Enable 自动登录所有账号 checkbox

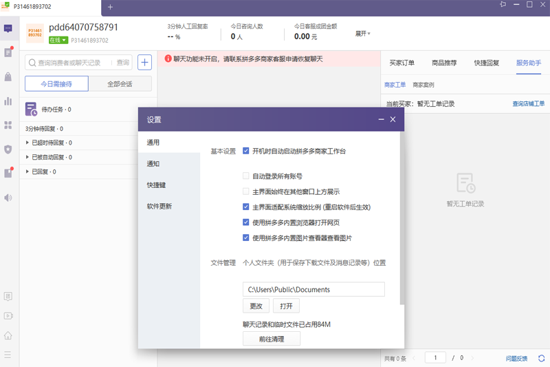tap(246, 176)
